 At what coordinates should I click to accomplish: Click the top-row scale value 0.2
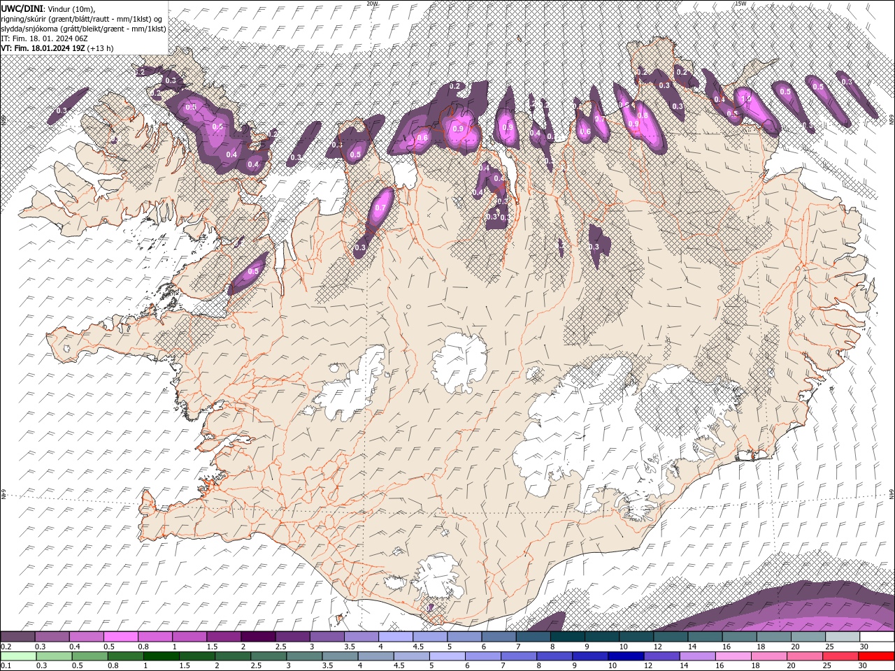[5, 647]
